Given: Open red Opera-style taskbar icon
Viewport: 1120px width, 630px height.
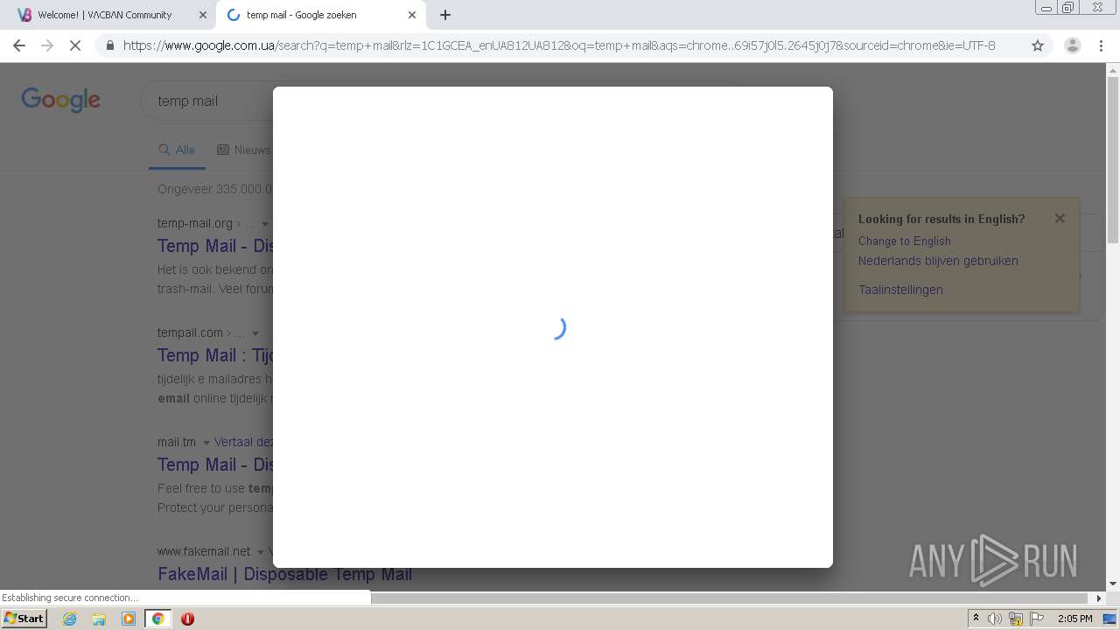Looking at the screenshot, I should point(187,619).
